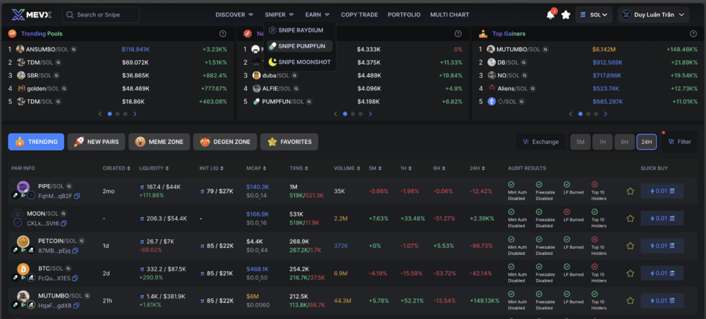Click the magnifier icon next to ANSUMBO/SOL

pyautogui.click(x=73, y=50)
